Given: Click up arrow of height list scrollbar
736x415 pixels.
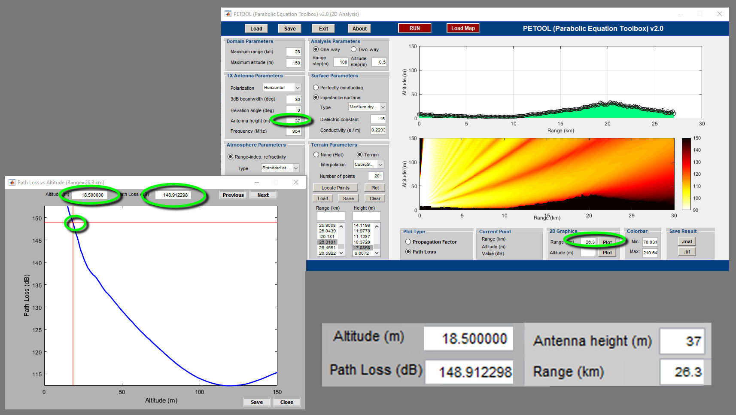Looking at the screenshot, I should point(377,226).
